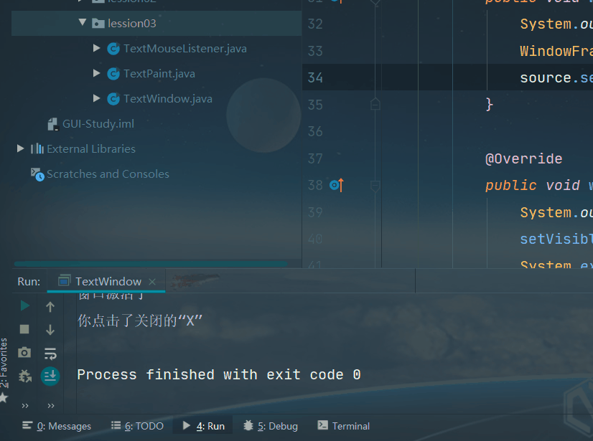Click the horizontal scrollbar under the project tree
Screen dimensions: 593x441
point(151,264)
